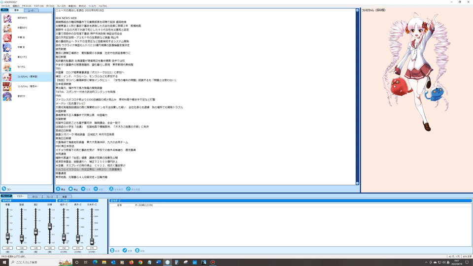Open the テキスト menu
The width and height of the screenshot is (473, 266).
pos(27,6)
